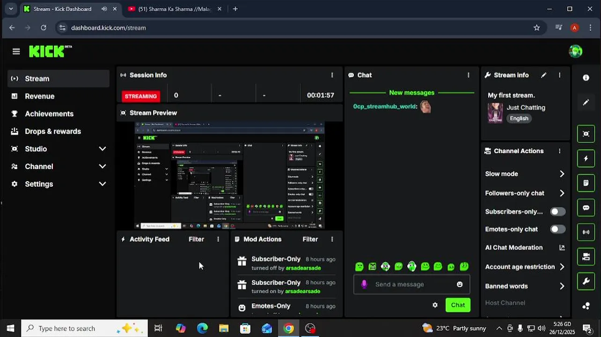
Task: Click the Stream Preview video thumbnail
Action: tap(229, 176)
